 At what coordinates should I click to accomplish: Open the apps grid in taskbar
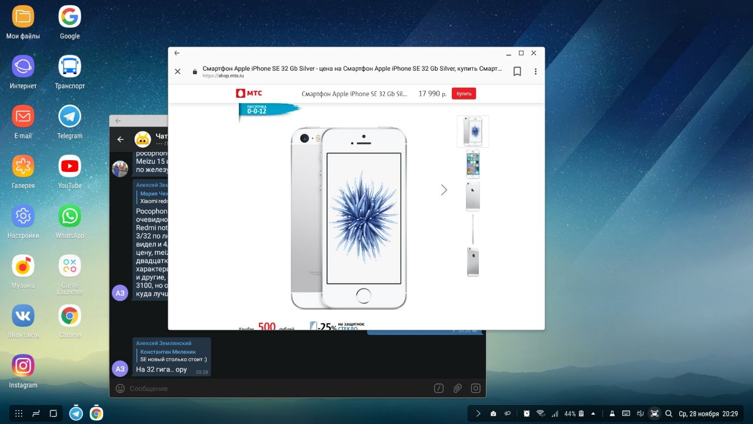[19, 413]
